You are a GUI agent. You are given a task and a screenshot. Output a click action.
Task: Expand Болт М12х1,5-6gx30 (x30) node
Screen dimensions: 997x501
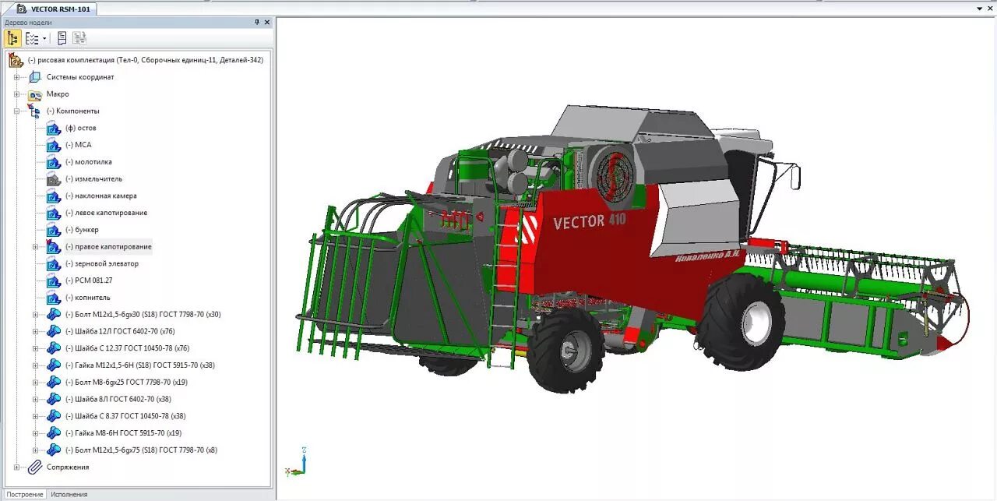coord(35,315)
